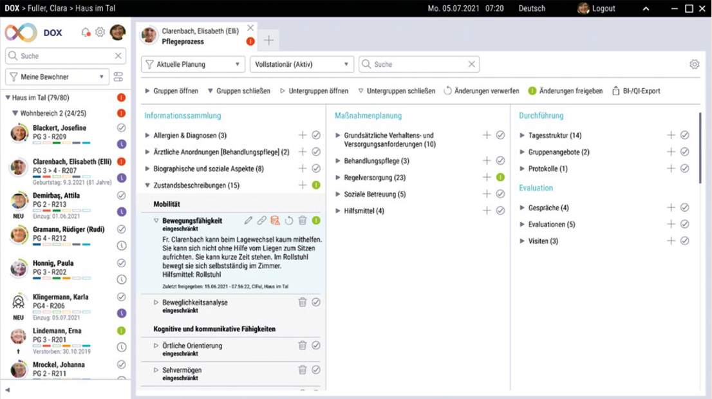The height and width of the screenshot is (399, 712).
Task: Click plus icon beside Tagesstruktur (14)
Action: click(x=671, y=135)
